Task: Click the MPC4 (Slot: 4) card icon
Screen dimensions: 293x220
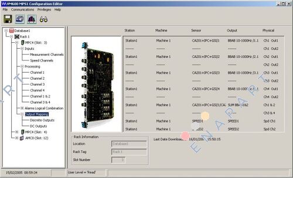Action: pos(23,132)
